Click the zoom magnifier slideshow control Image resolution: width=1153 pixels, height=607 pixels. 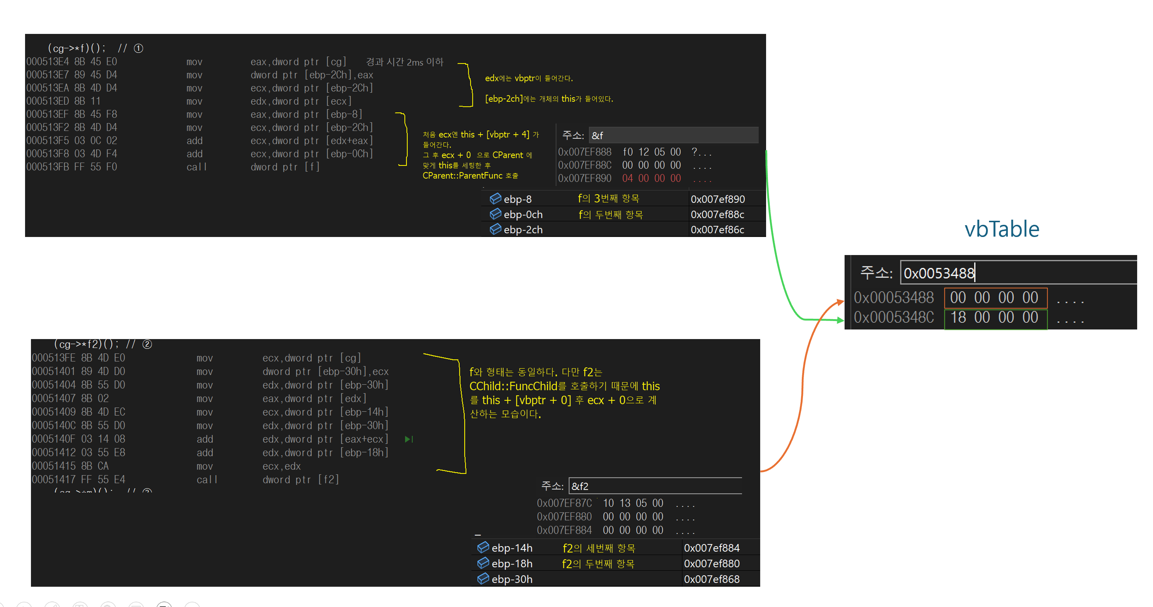108,605
